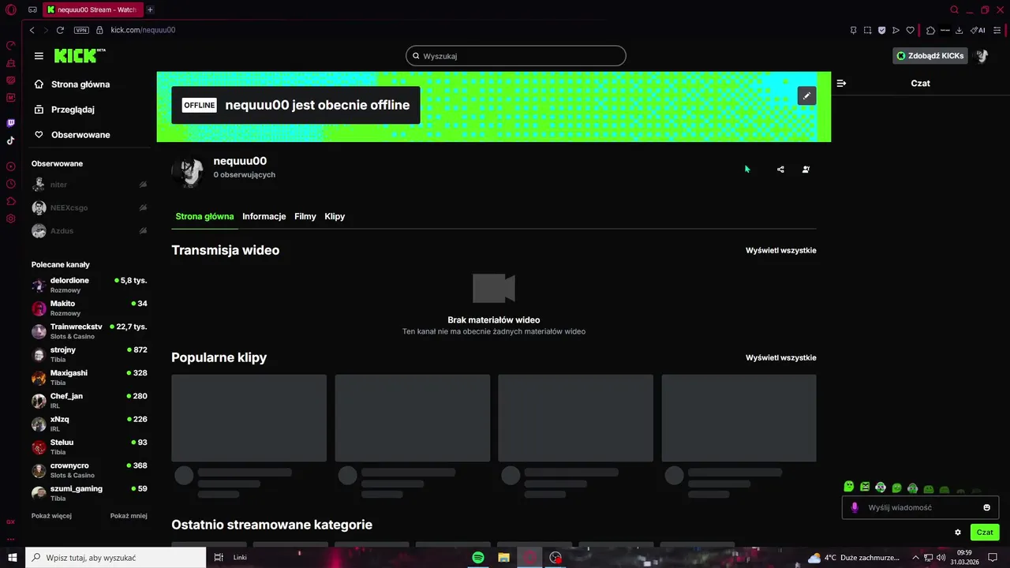Open Makito recommended channel
The width and height of the screenshot is (1010, 568).
pyautogui.click(x=89, y=308)
